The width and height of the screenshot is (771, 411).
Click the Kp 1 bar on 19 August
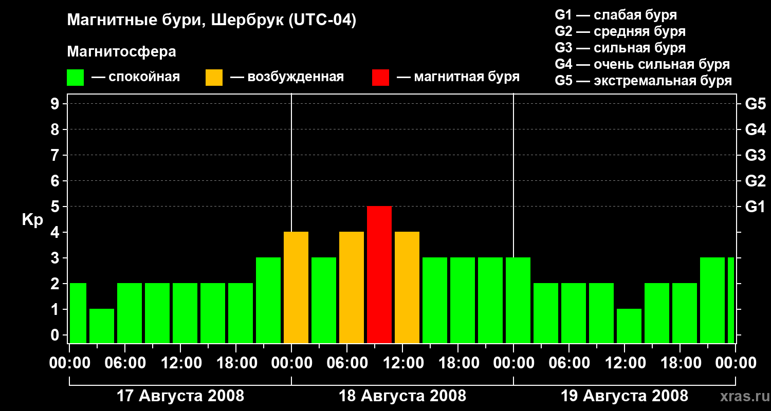coord(629,326)
